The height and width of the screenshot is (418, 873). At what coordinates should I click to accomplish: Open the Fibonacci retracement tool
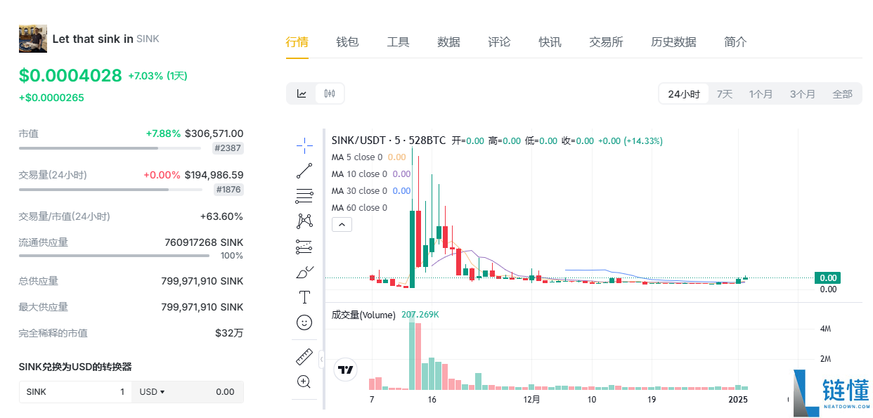[304, 196]
